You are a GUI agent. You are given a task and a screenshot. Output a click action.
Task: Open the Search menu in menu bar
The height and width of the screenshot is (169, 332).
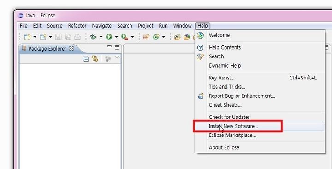(125, 26)
